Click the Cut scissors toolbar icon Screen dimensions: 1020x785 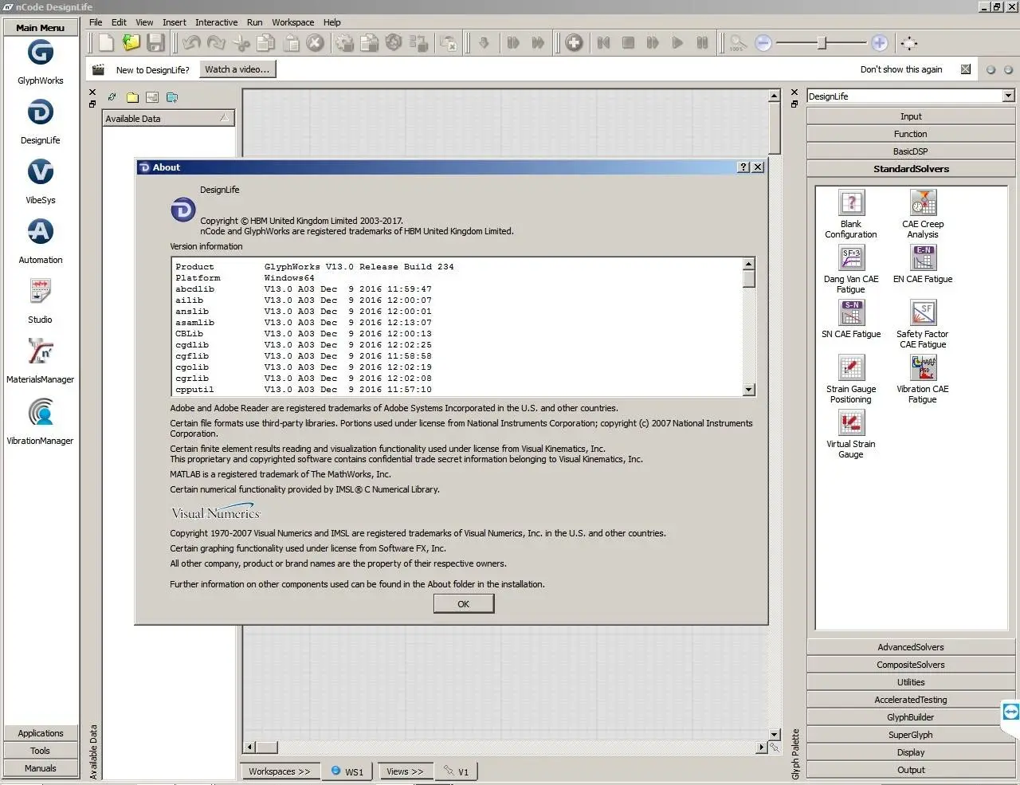pos(241,43)
